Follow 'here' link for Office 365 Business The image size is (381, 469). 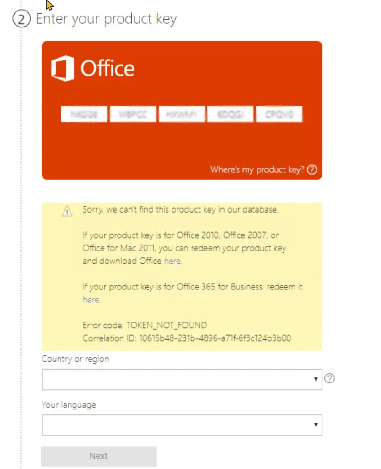[91, 300]
